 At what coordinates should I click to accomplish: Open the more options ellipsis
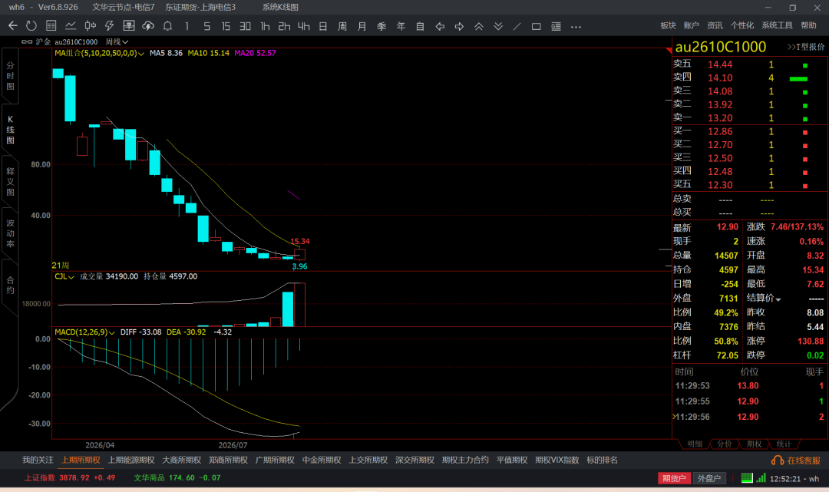coord(576,26)
